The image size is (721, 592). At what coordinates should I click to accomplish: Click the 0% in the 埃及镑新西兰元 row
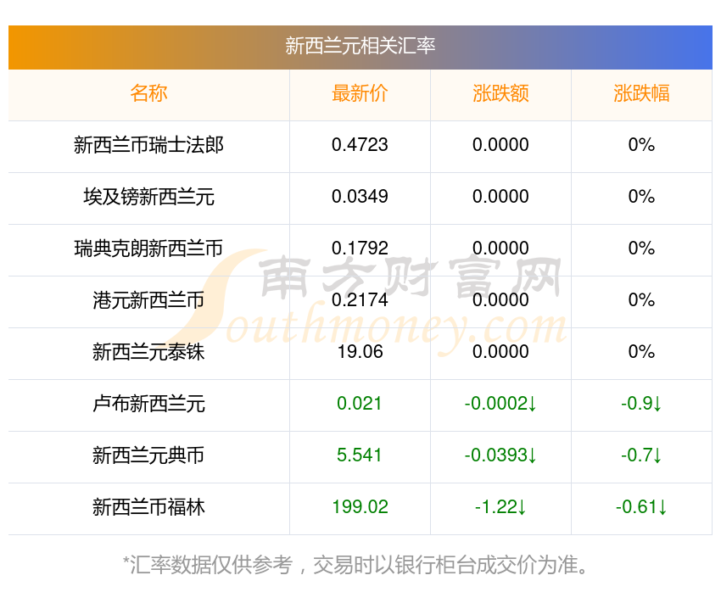click(641, 197)
